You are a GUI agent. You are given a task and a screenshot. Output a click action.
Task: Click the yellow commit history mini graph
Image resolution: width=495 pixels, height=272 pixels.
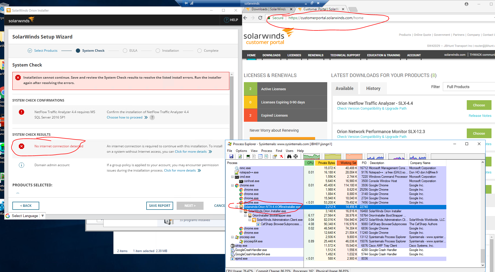click(333, 156)
